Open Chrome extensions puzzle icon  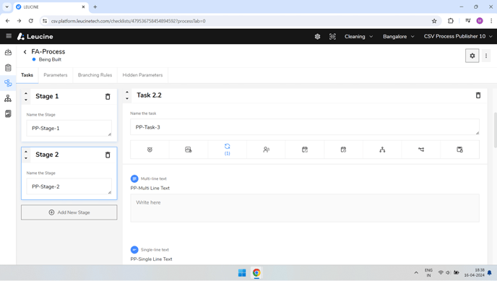[451, 21]
